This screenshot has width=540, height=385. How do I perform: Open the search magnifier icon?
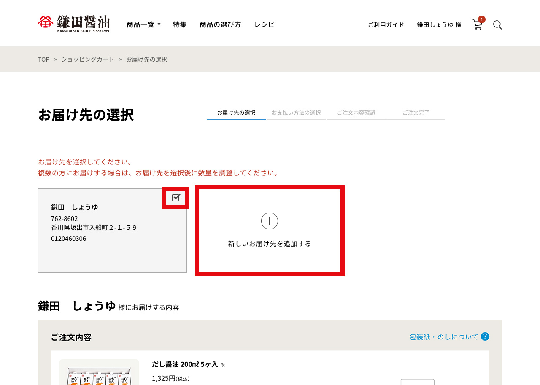tap(497, 25)
